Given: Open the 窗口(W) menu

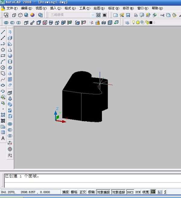Looking at the screenshot, I should coord(143,8).
